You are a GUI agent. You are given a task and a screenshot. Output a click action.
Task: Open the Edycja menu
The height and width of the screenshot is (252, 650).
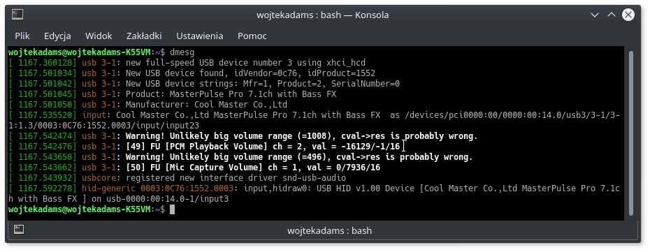click(57, 36)
